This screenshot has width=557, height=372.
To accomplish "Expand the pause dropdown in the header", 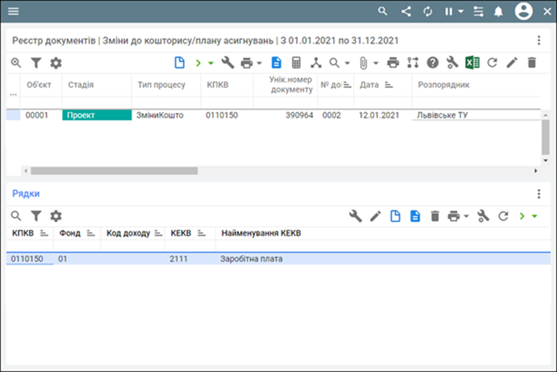I will [x=461, y=12].
